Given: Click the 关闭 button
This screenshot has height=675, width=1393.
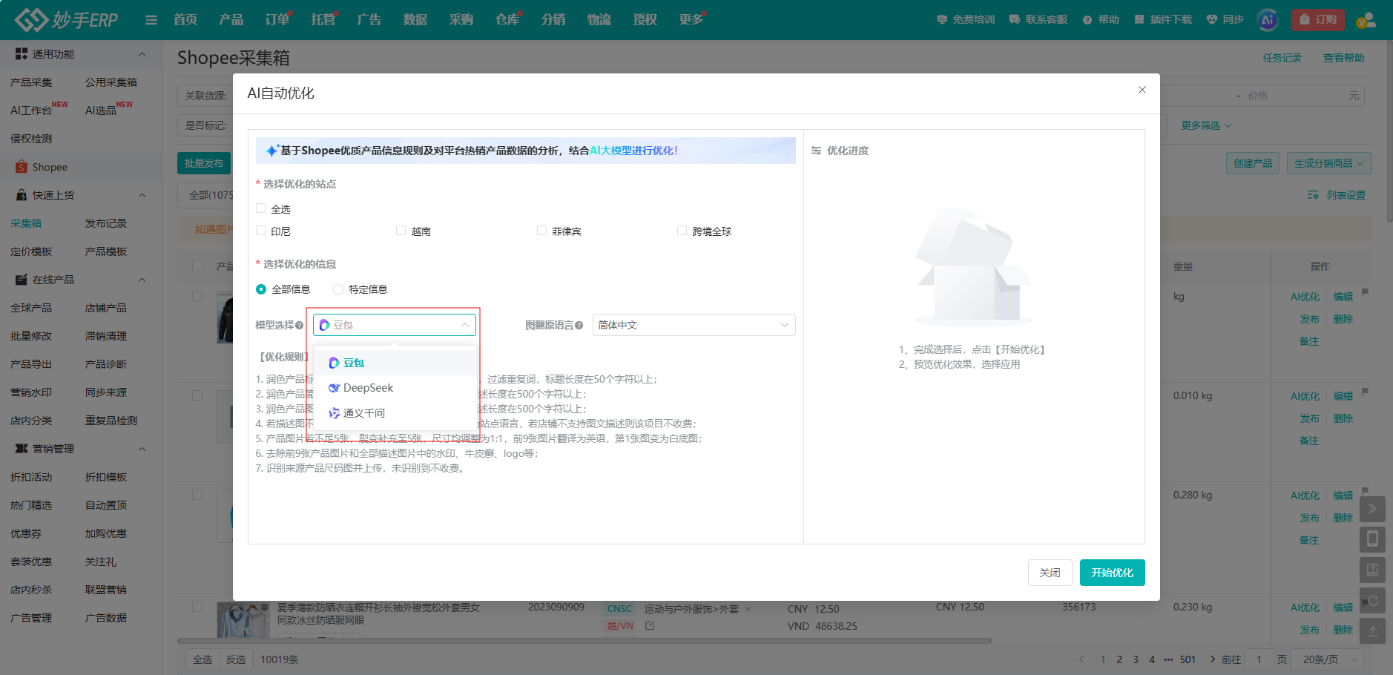Looking at the screenshot, I should [x=1050, y=573].
